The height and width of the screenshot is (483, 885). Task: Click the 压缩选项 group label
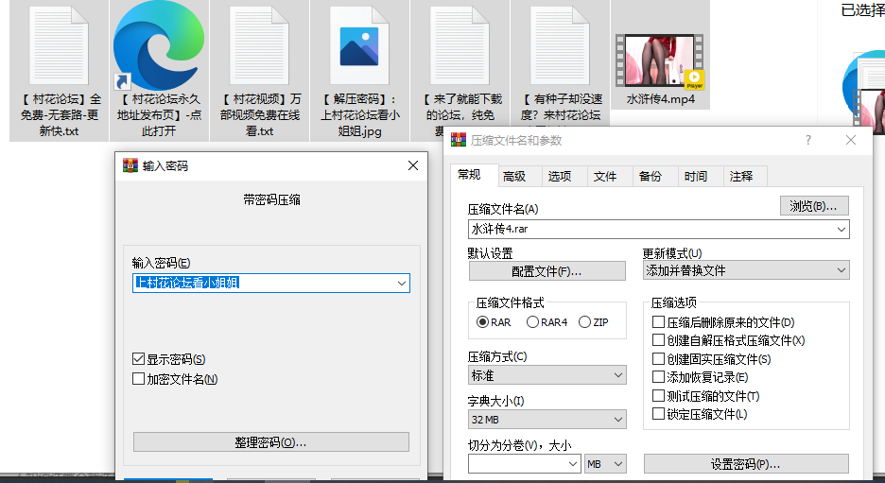tap(674, 303)
